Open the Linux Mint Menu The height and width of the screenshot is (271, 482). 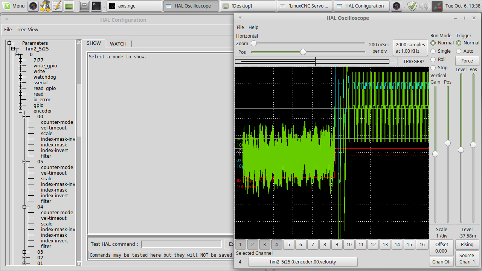pyautogui.click(x=13, y=6)
